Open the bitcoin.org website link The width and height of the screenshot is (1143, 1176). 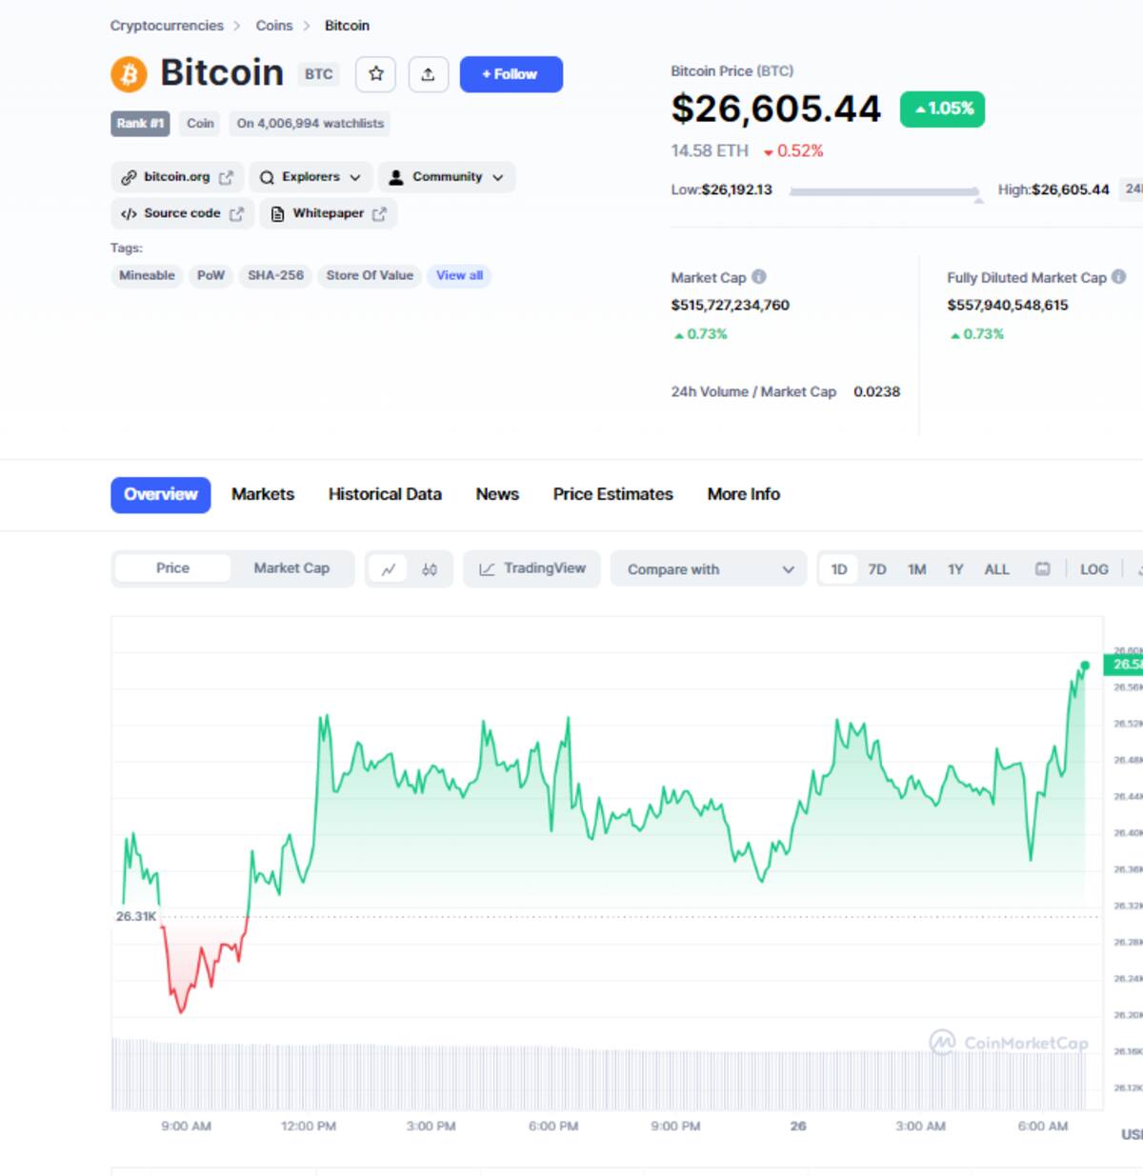pos(177,177)
